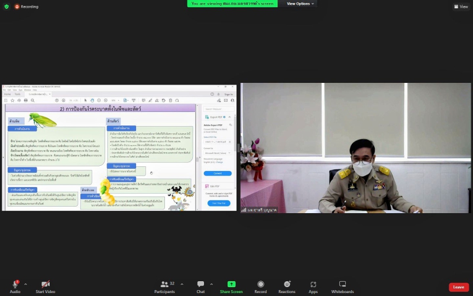
Task: Click Acrobat stamp tool icon
Action: [x=164, y=100]
